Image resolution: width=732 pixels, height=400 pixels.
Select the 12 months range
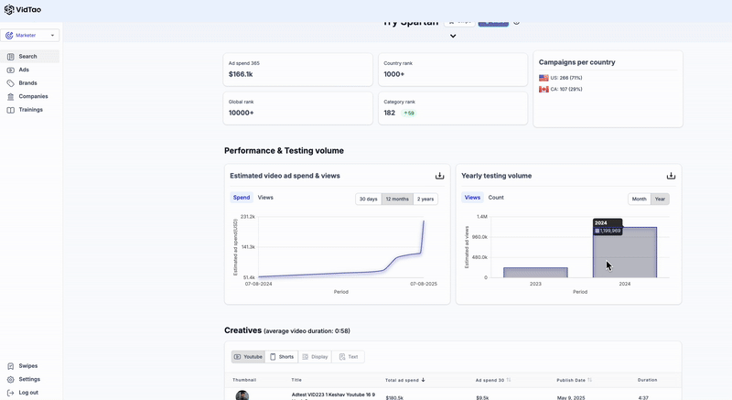(397, 199)
